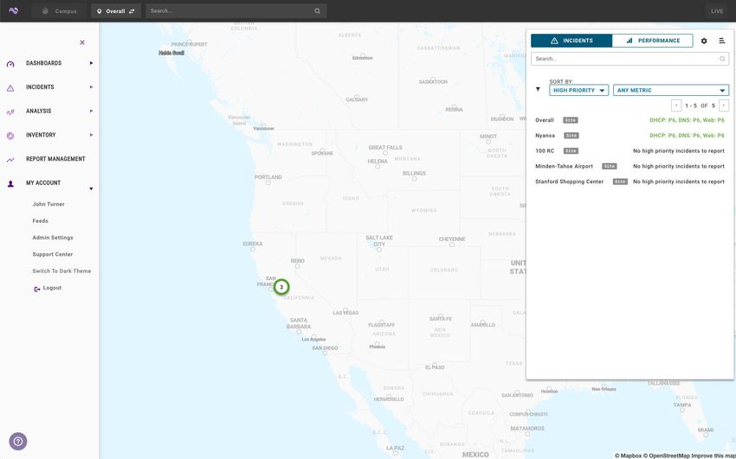This screenshot has width=736, height=459.
Task: Open the Overall site switcher
Action: (x=116, y=10)
